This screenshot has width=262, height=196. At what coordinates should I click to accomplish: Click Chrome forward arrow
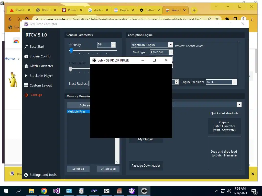pyautogui.click(x=18, y=19)
